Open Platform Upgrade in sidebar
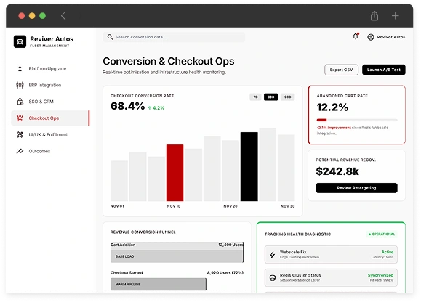 [50, 68]
